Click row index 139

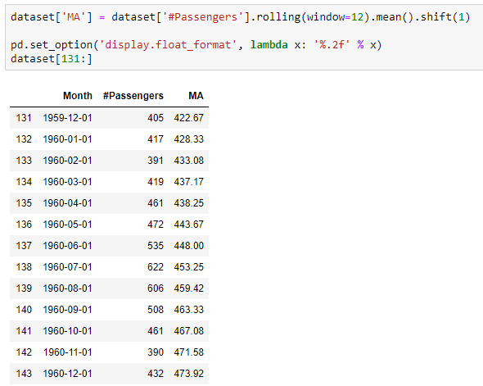click(24, 288)
